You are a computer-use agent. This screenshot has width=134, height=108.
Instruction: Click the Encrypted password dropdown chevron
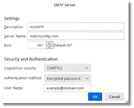coord(87,78)
